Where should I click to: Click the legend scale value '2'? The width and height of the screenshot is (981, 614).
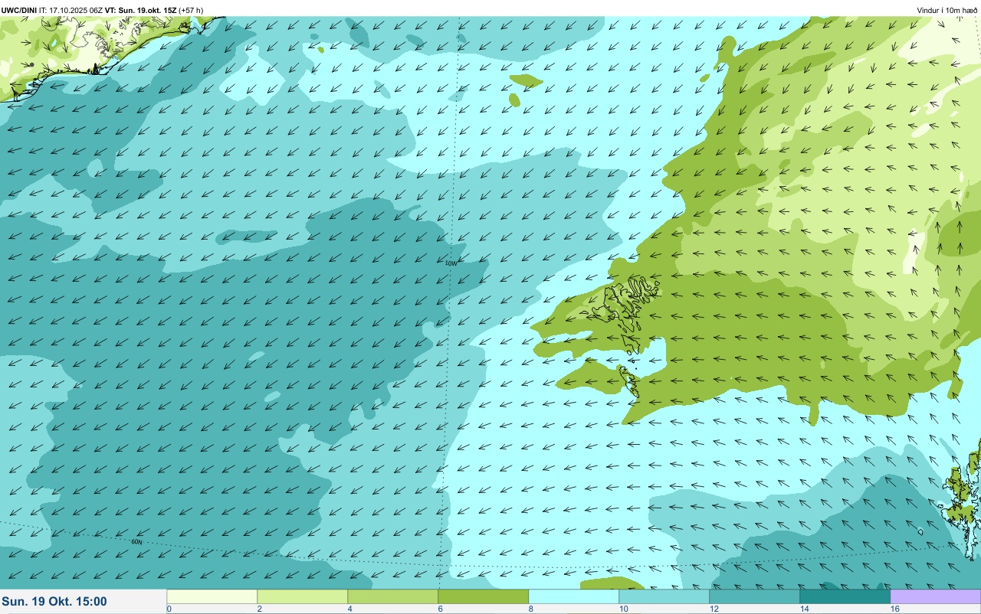pos(260,609)
